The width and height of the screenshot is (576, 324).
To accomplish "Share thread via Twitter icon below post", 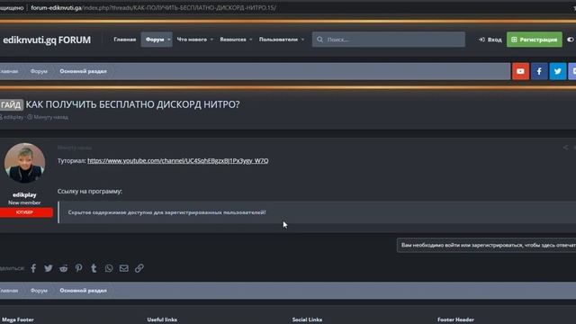I will pyautogui.click(x=48, y=268).
